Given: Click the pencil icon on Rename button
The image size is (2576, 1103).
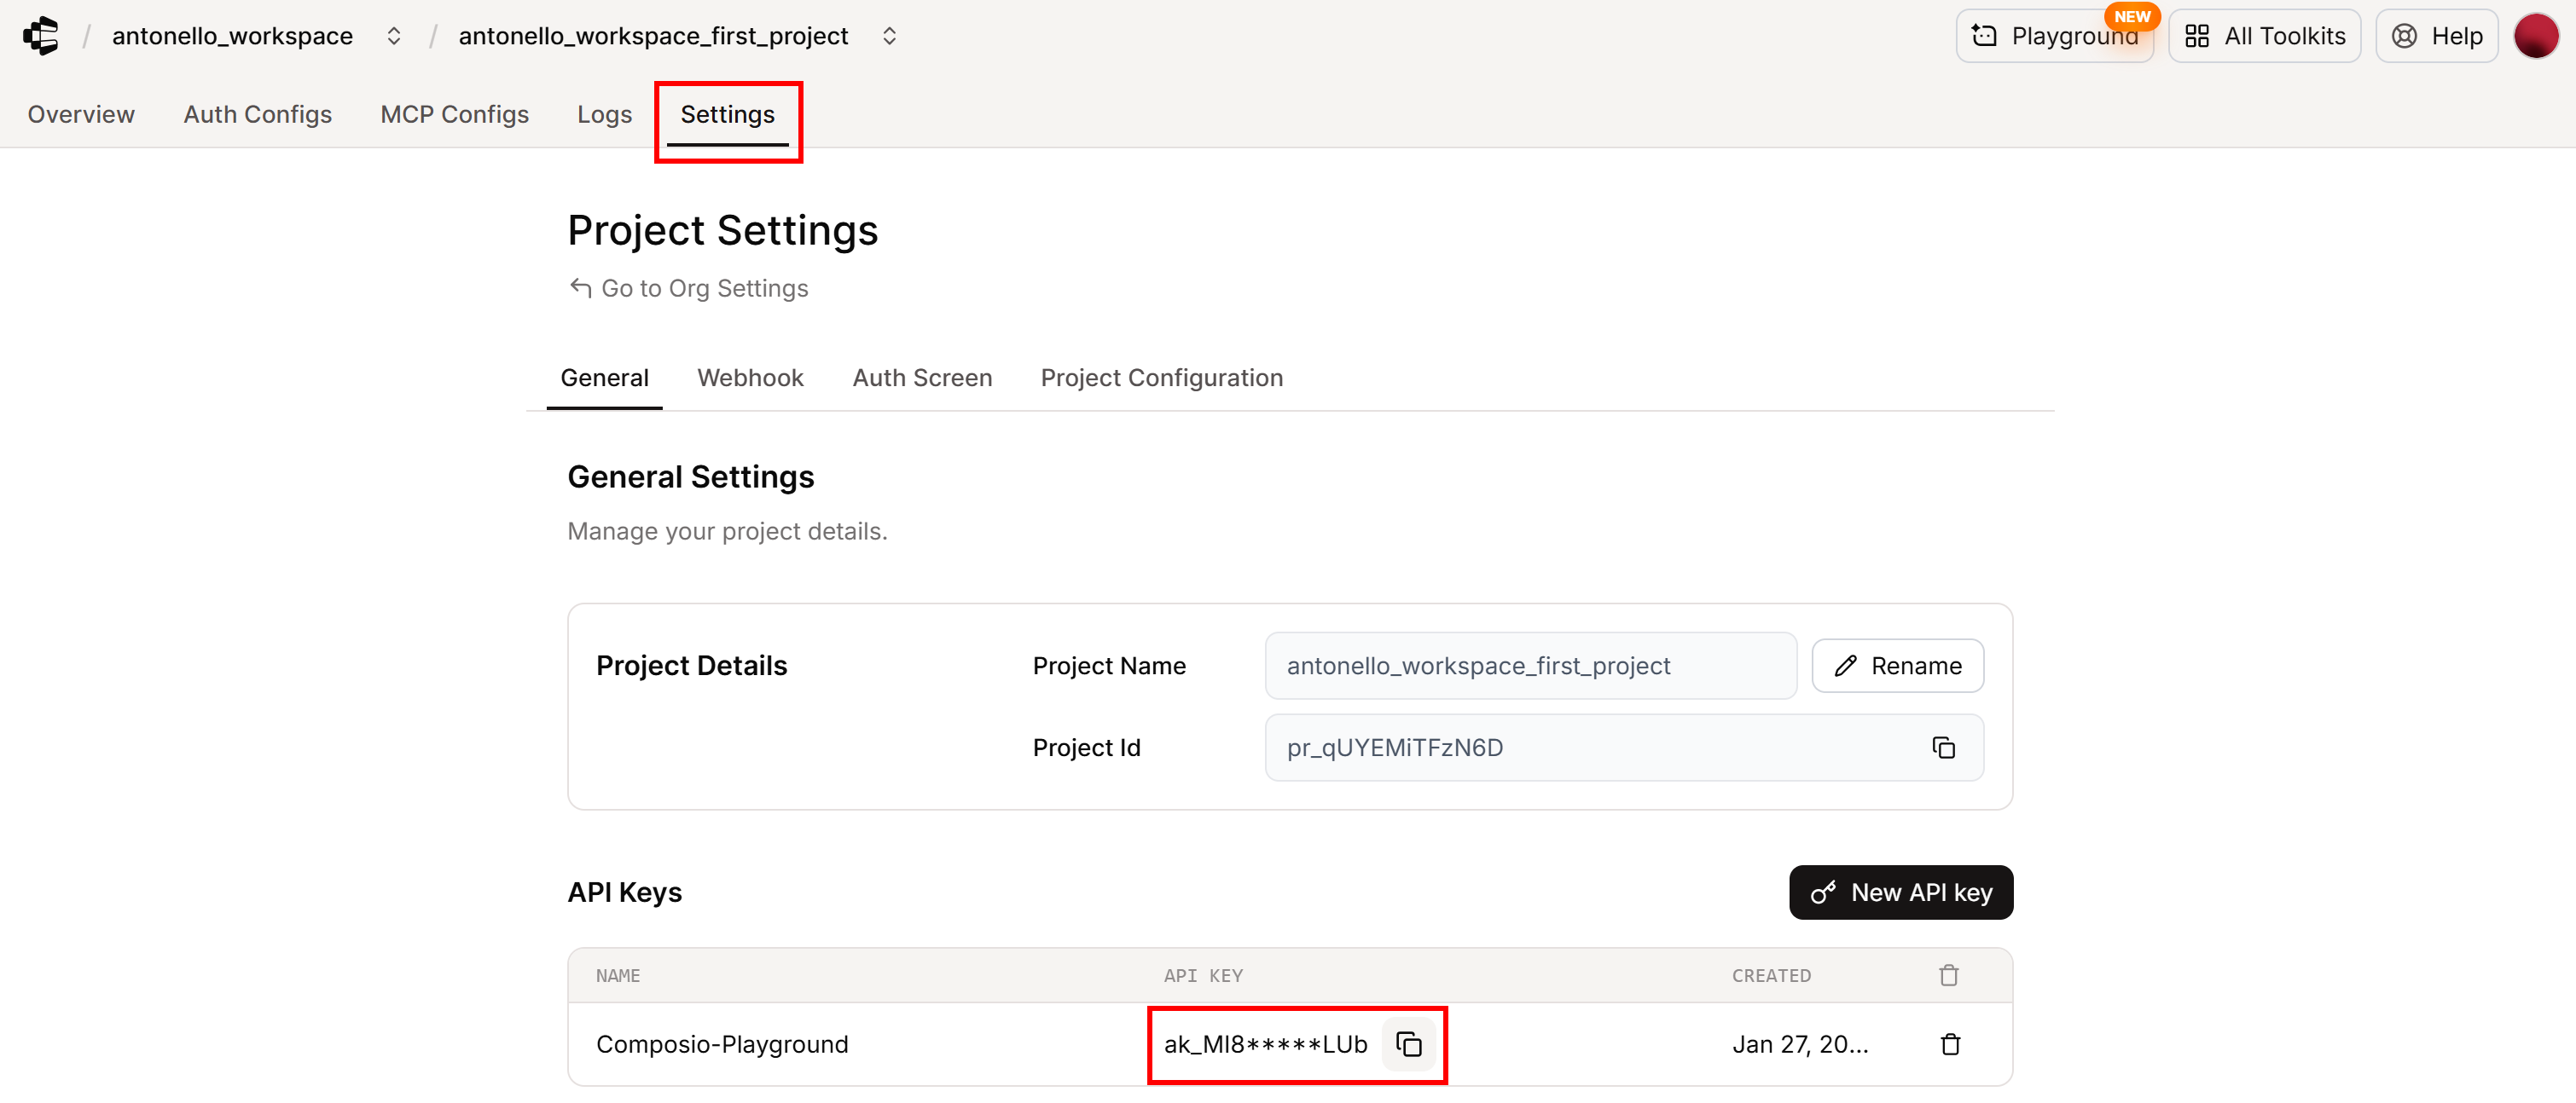Looking at the screenshot, I should 1847,666.
